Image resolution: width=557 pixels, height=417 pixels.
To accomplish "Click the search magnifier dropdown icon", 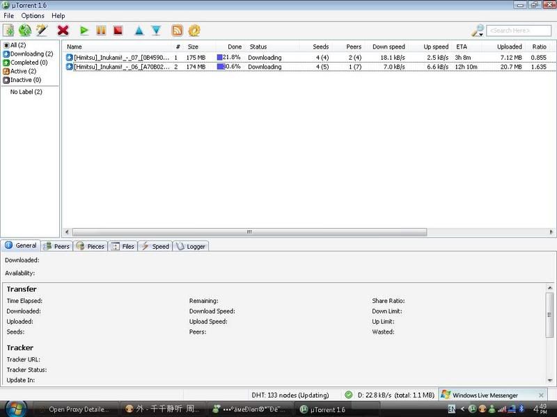I will pyautogui.click(x=478, y=31).
